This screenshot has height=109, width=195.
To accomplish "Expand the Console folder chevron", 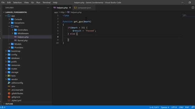I will (x=9, y=19).
